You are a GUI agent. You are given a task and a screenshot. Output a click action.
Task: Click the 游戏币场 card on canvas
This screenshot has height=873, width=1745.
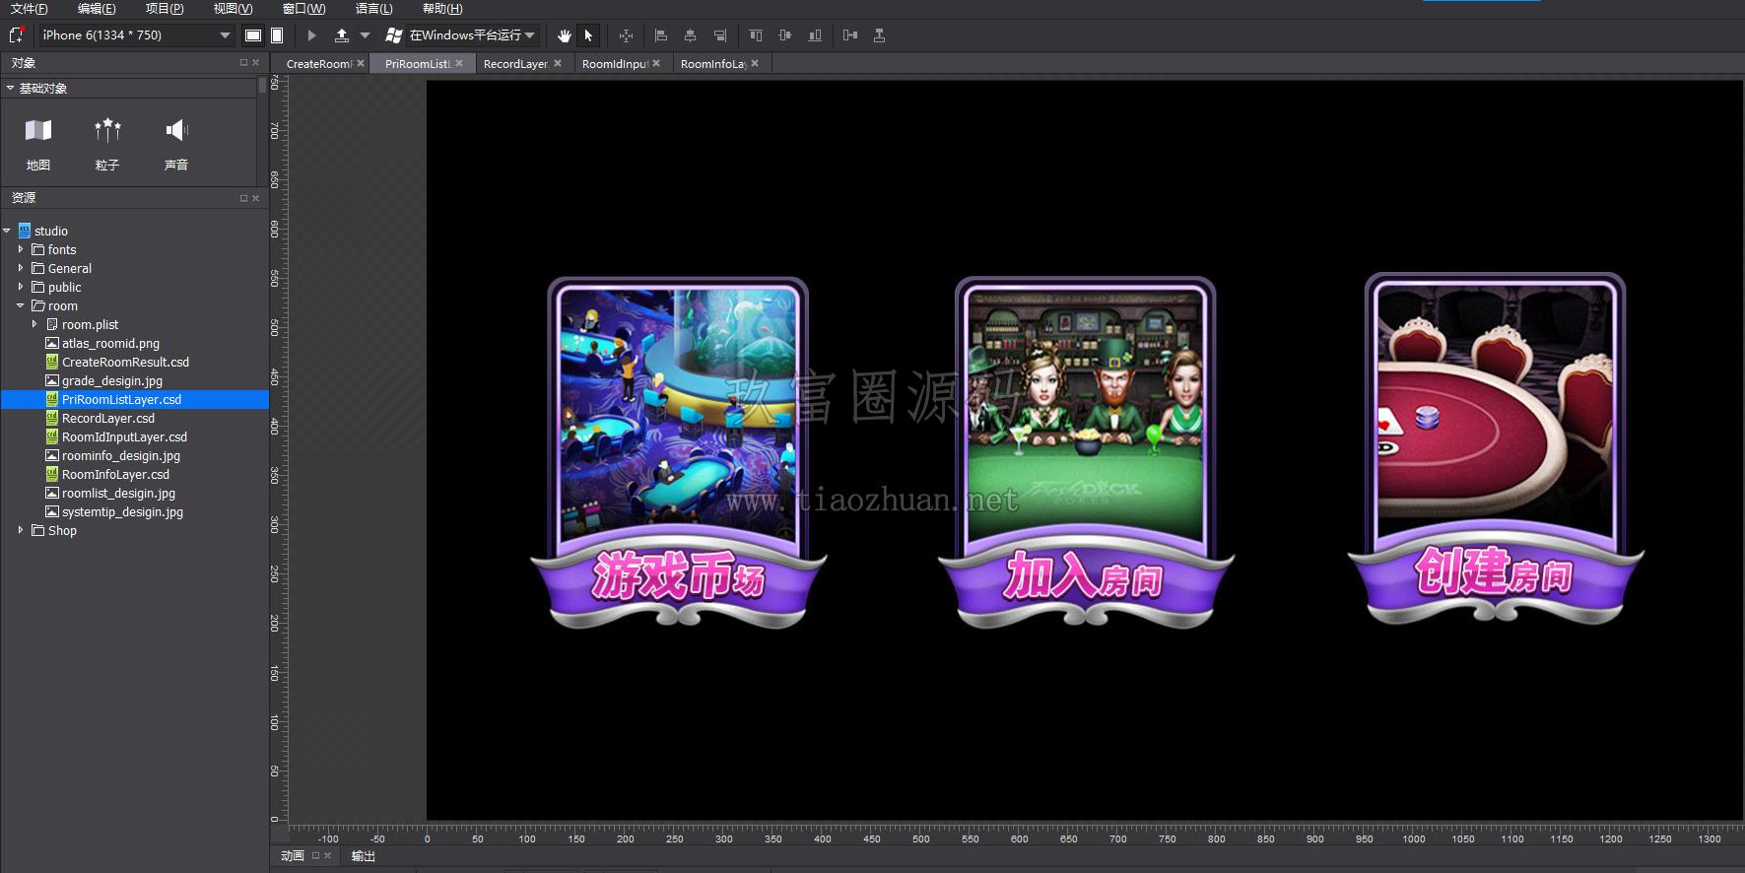(678, 453)
